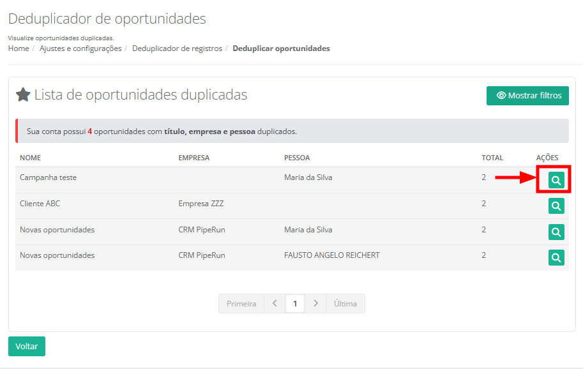View duplicates for FAUSTO ANGELO REICHERT row
The height and width of the screenshot is (369, 583).
pos(556,257)
